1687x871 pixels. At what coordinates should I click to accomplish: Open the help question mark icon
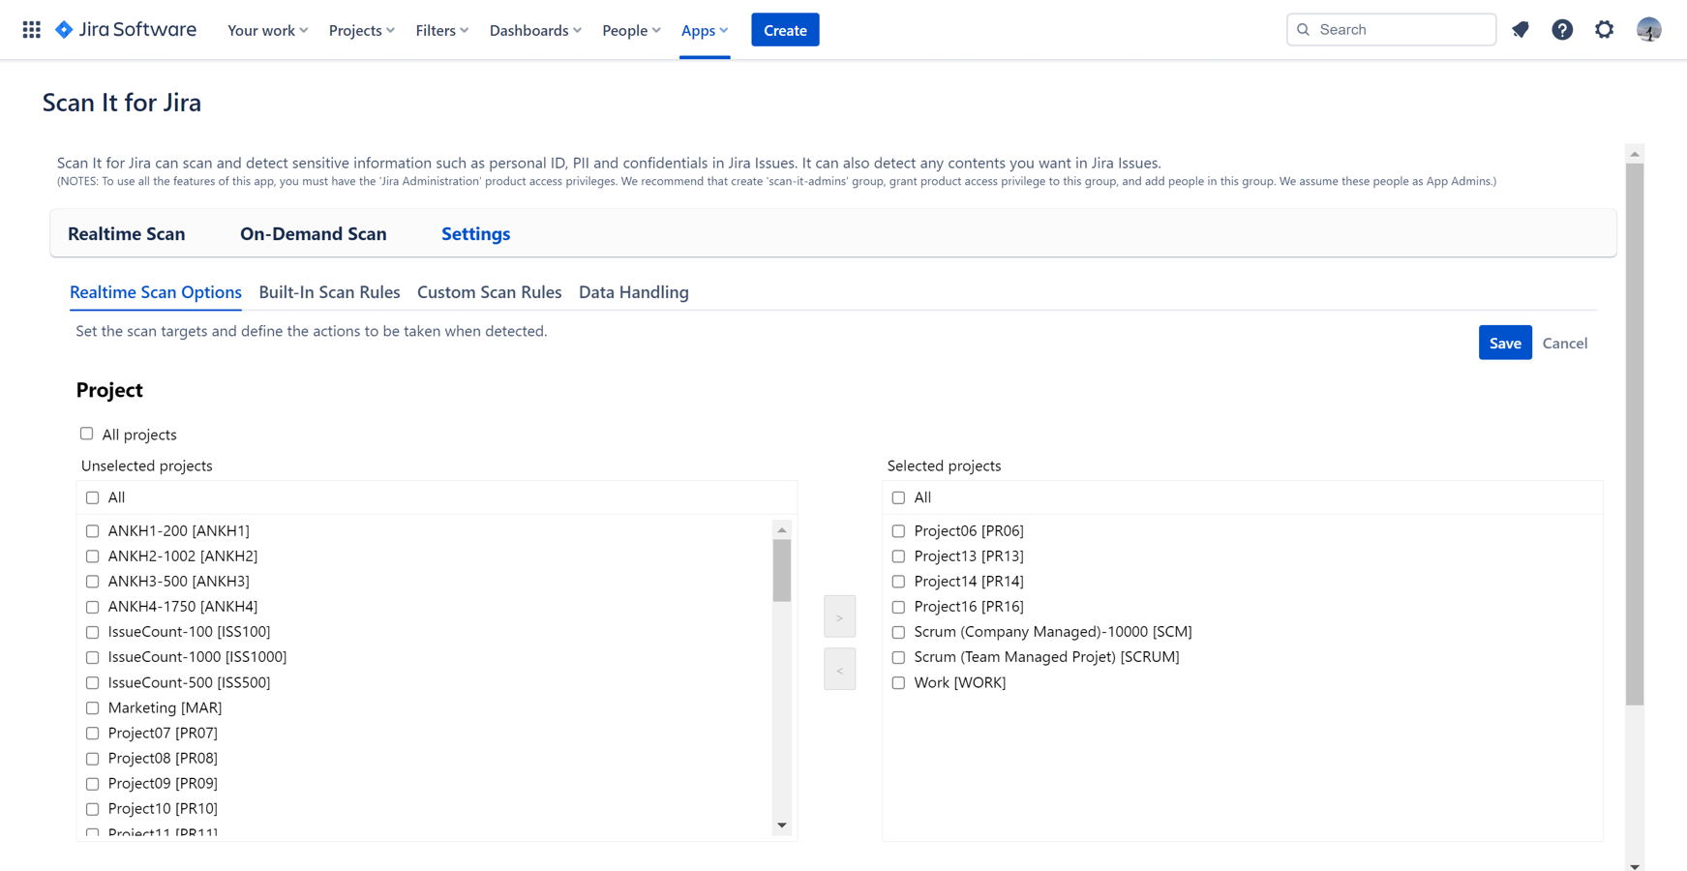[1562, 30]
